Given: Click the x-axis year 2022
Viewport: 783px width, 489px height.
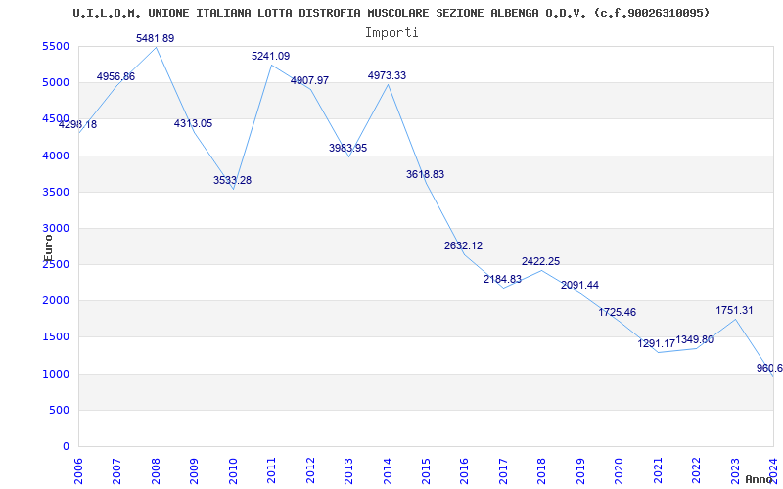Looking at the screenshot, I should [696, 470].
